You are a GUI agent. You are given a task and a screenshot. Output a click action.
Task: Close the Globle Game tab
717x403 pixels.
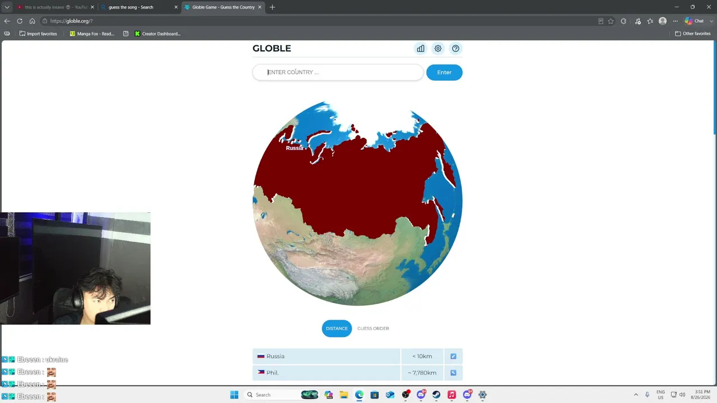[260, 7]
